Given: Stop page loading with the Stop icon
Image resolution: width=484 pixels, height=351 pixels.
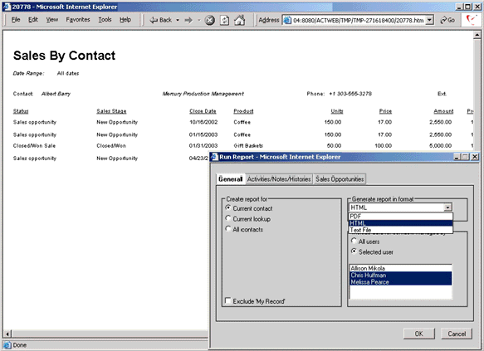Looking at the screenshot, I should (209, 21).
